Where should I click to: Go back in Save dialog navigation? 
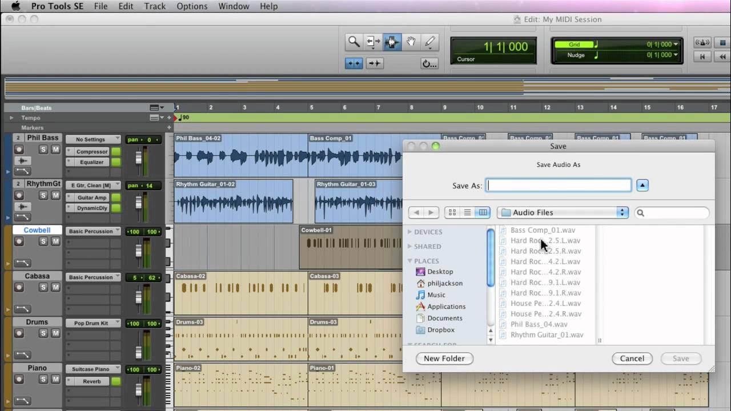coord(416,212)
